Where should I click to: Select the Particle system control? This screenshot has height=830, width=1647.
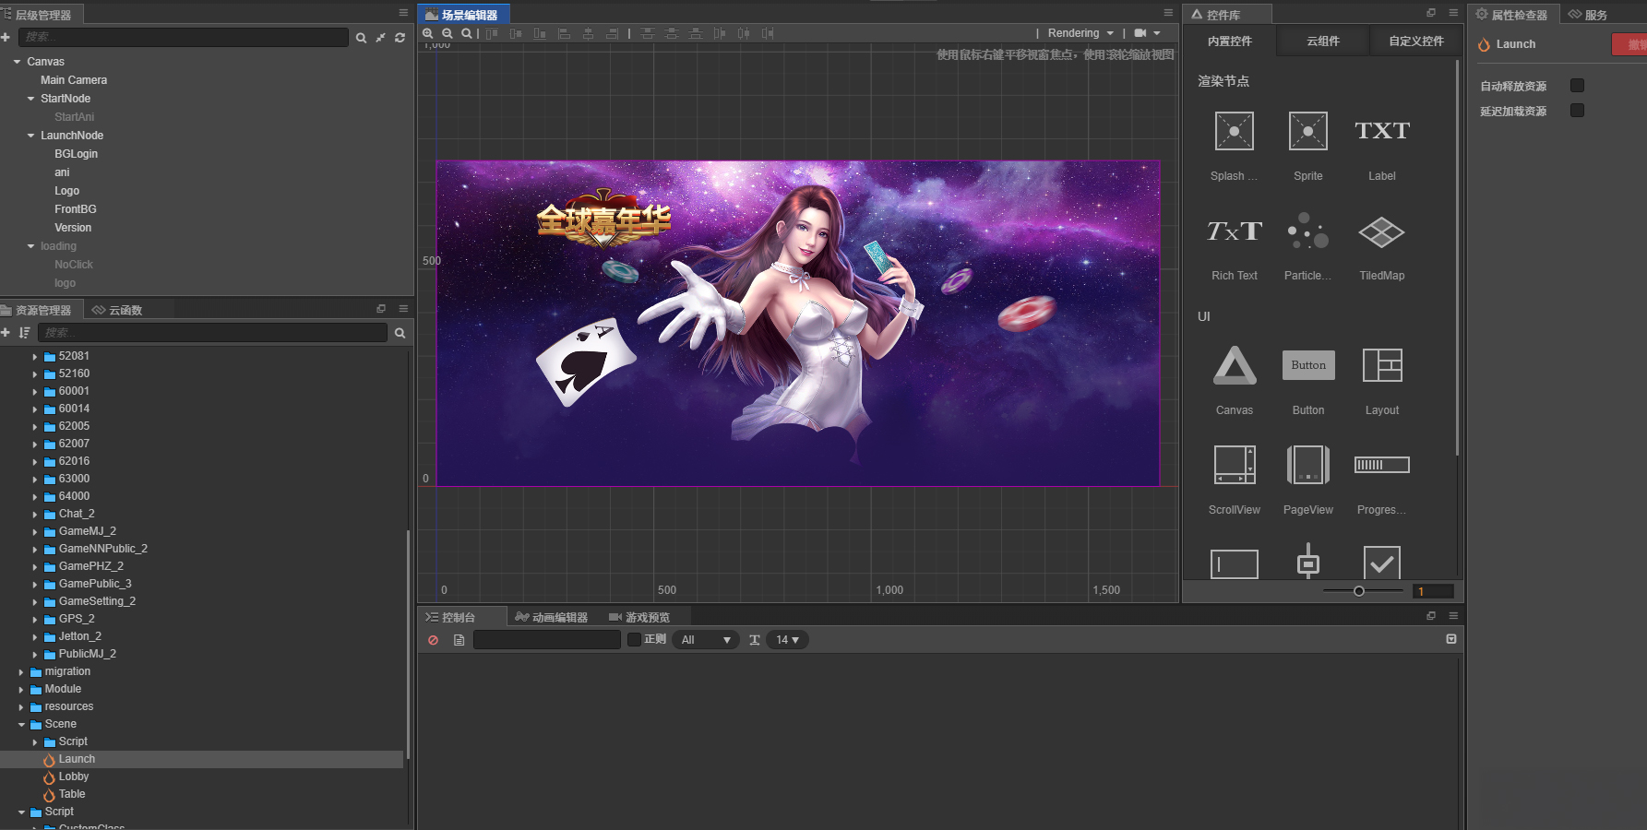[1308, 231]
